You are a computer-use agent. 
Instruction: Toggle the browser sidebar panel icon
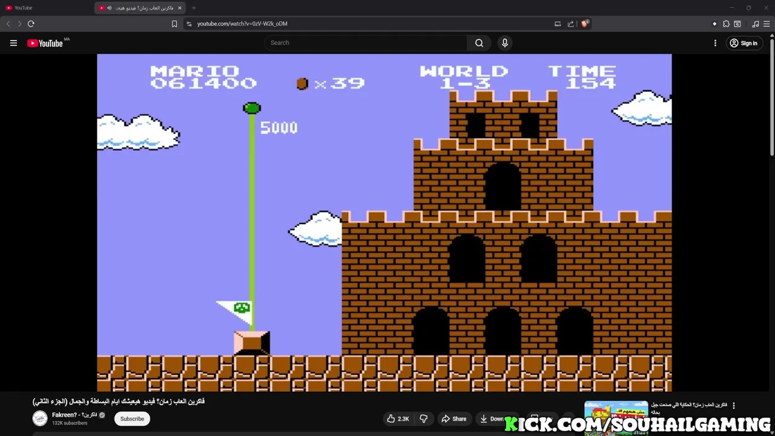tap(737, 24)
